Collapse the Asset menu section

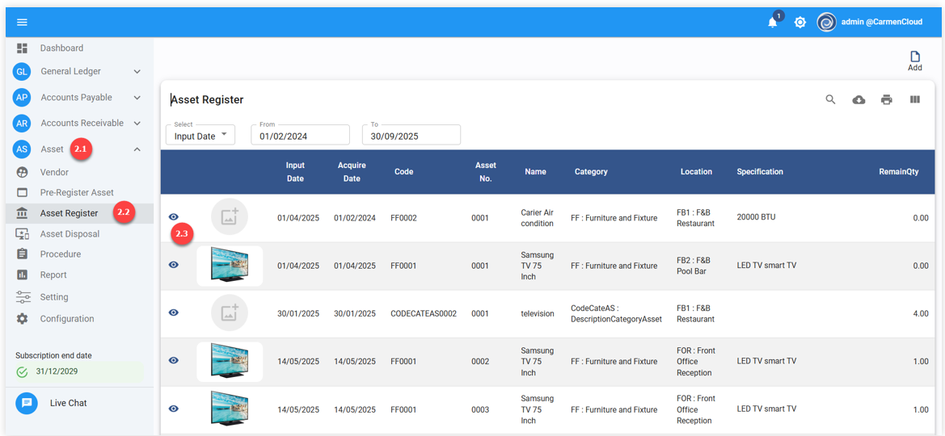[x=137, y=149]
